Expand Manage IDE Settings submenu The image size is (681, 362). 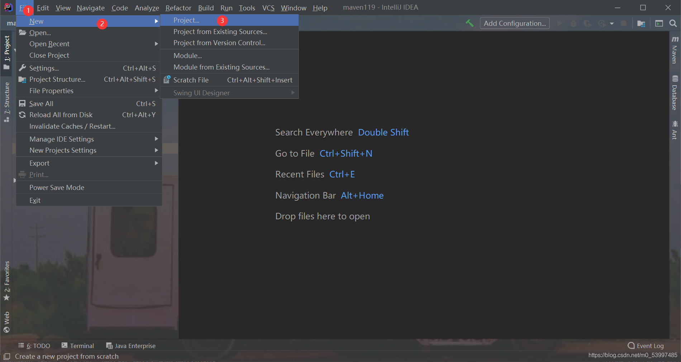click(x=89, y=139)
